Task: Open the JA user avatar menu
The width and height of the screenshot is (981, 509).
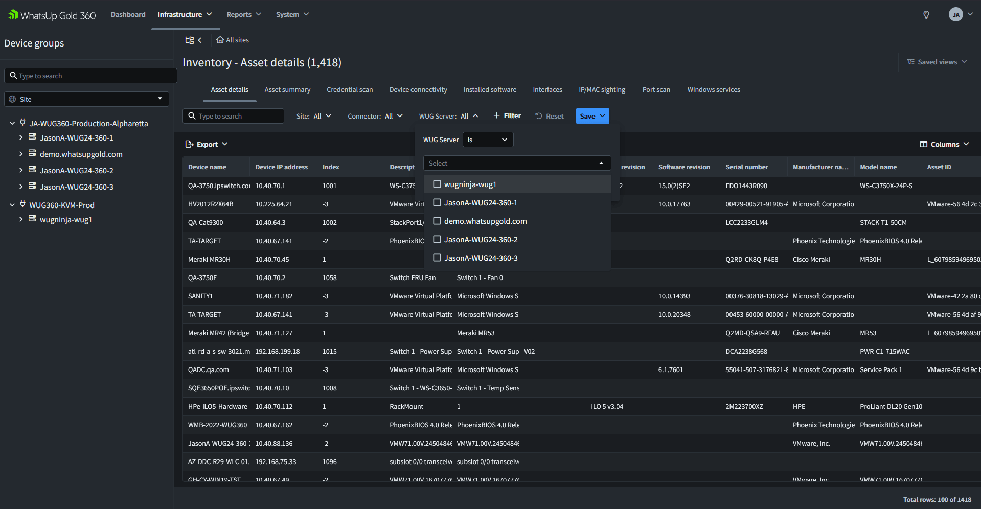Action: [961, 14]
